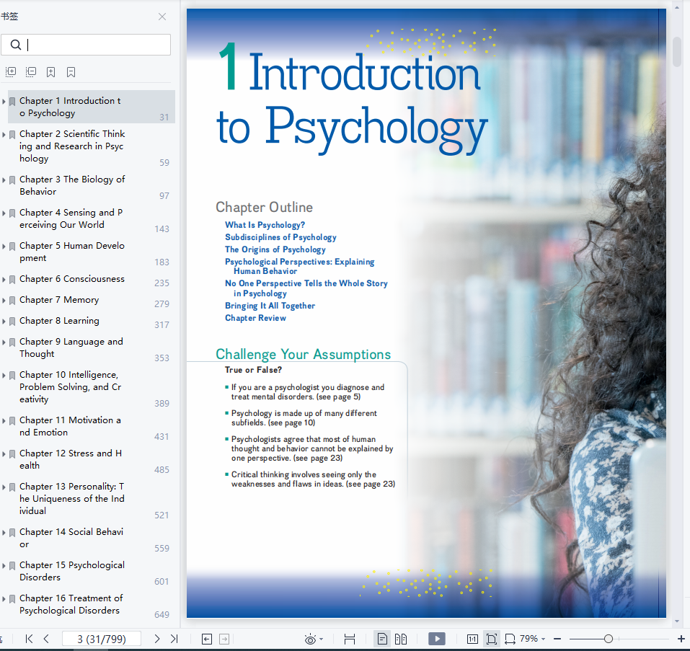
Task: Toggle two-page view
Action: coord(401,639)
